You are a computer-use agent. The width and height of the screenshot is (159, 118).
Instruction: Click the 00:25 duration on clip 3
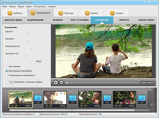pos(97,106)
